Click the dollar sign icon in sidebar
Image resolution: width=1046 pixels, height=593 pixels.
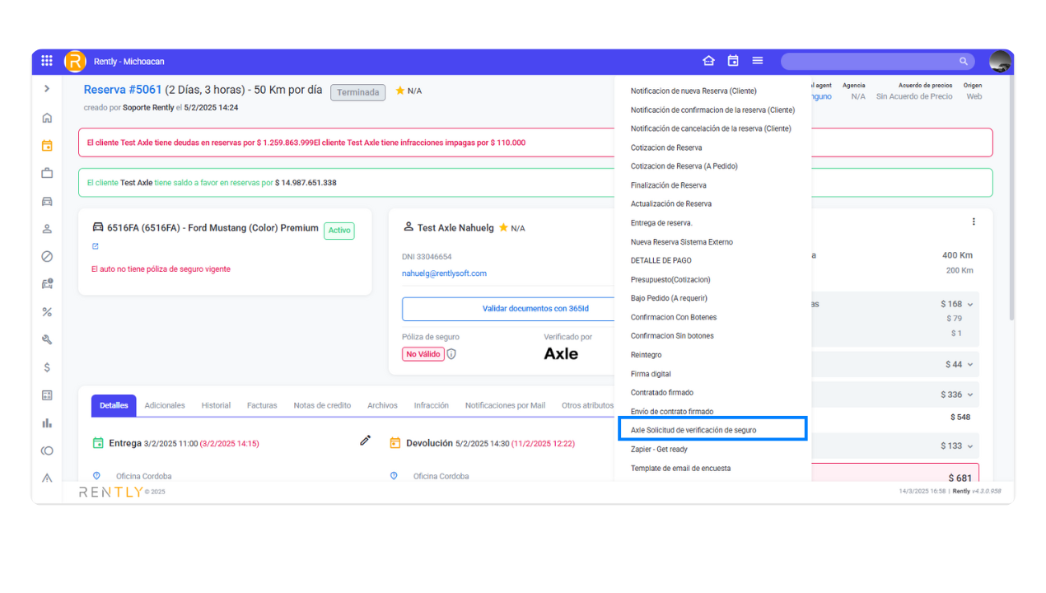[x=47, y=367]
